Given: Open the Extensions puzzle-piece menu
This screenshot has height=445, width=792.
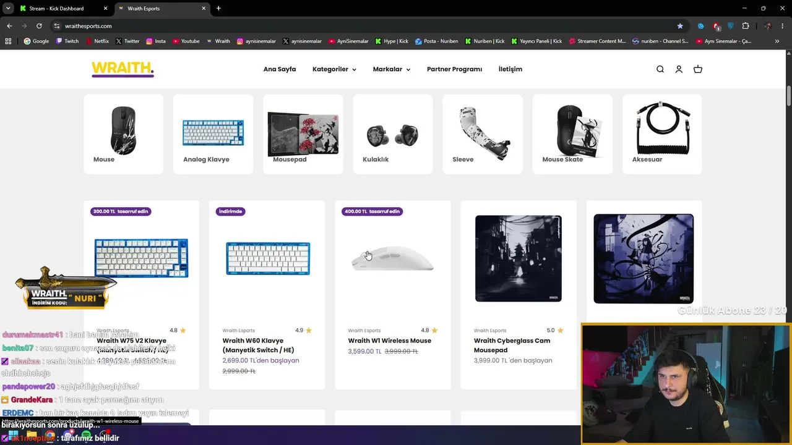Looking at the screenshot, I should tap(746, 26).
